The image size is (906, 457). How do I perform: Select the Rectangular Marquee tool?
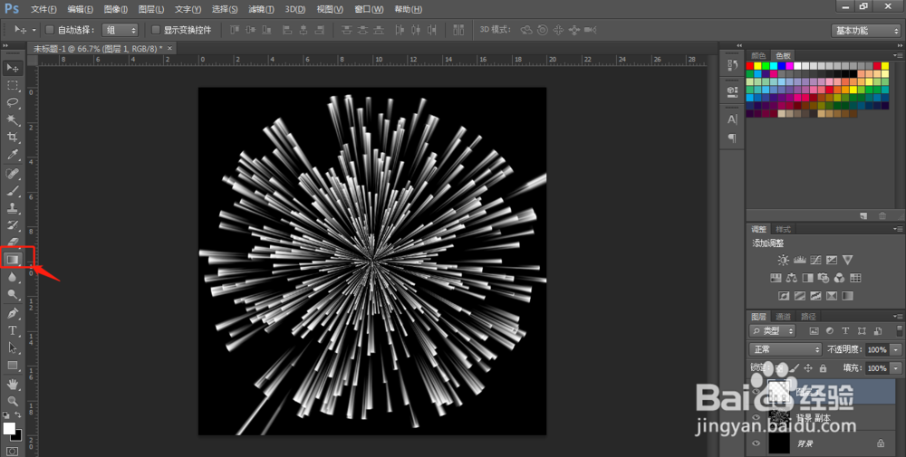(12, 85)
